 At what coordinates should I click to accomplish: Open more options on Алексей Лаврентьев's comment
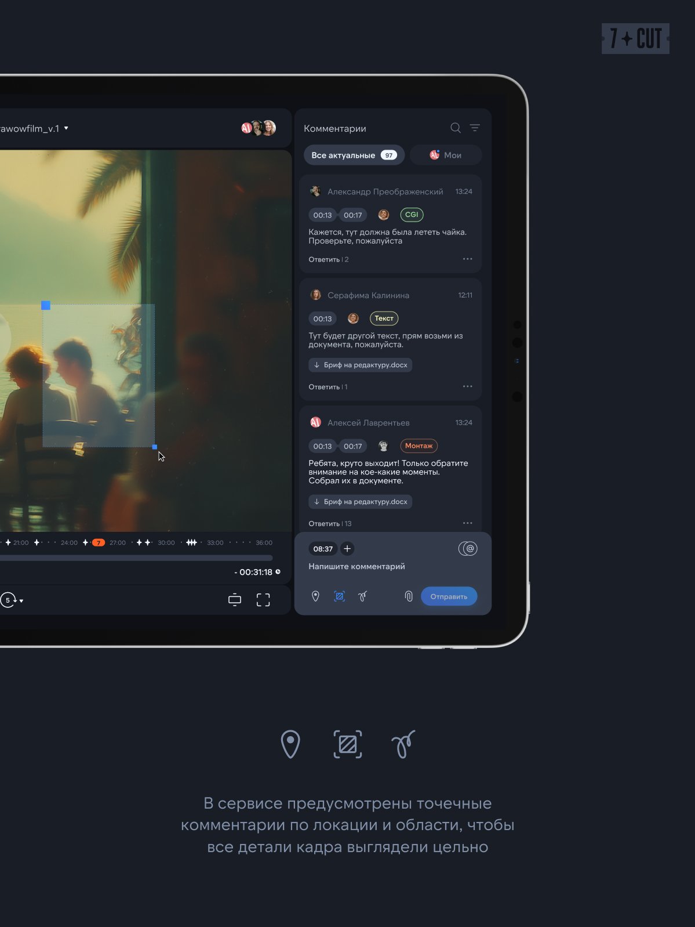click(468, 523)
